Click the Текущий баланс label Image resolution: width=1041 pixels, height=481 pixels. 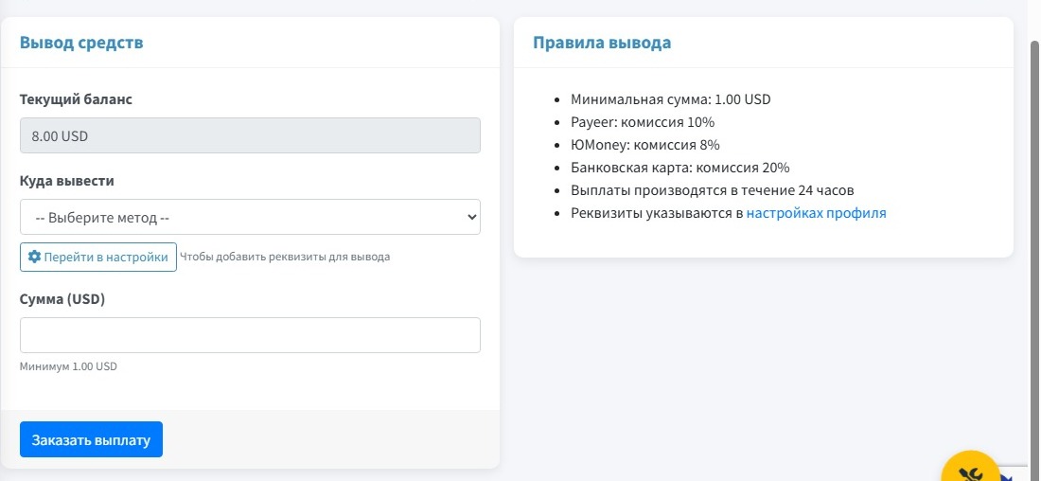77,98
